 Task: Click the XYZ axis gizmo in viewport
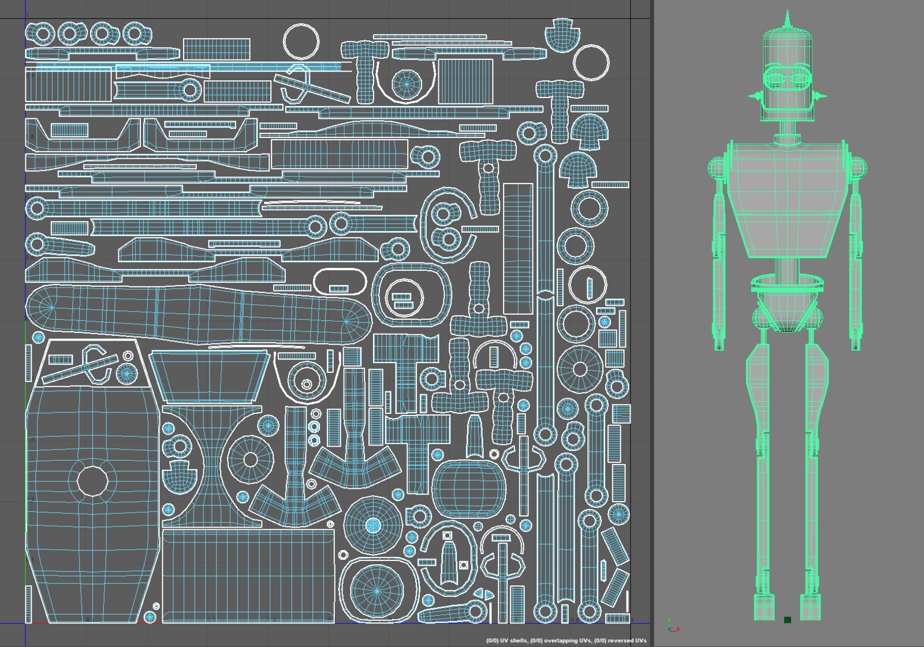pos(672,626)
